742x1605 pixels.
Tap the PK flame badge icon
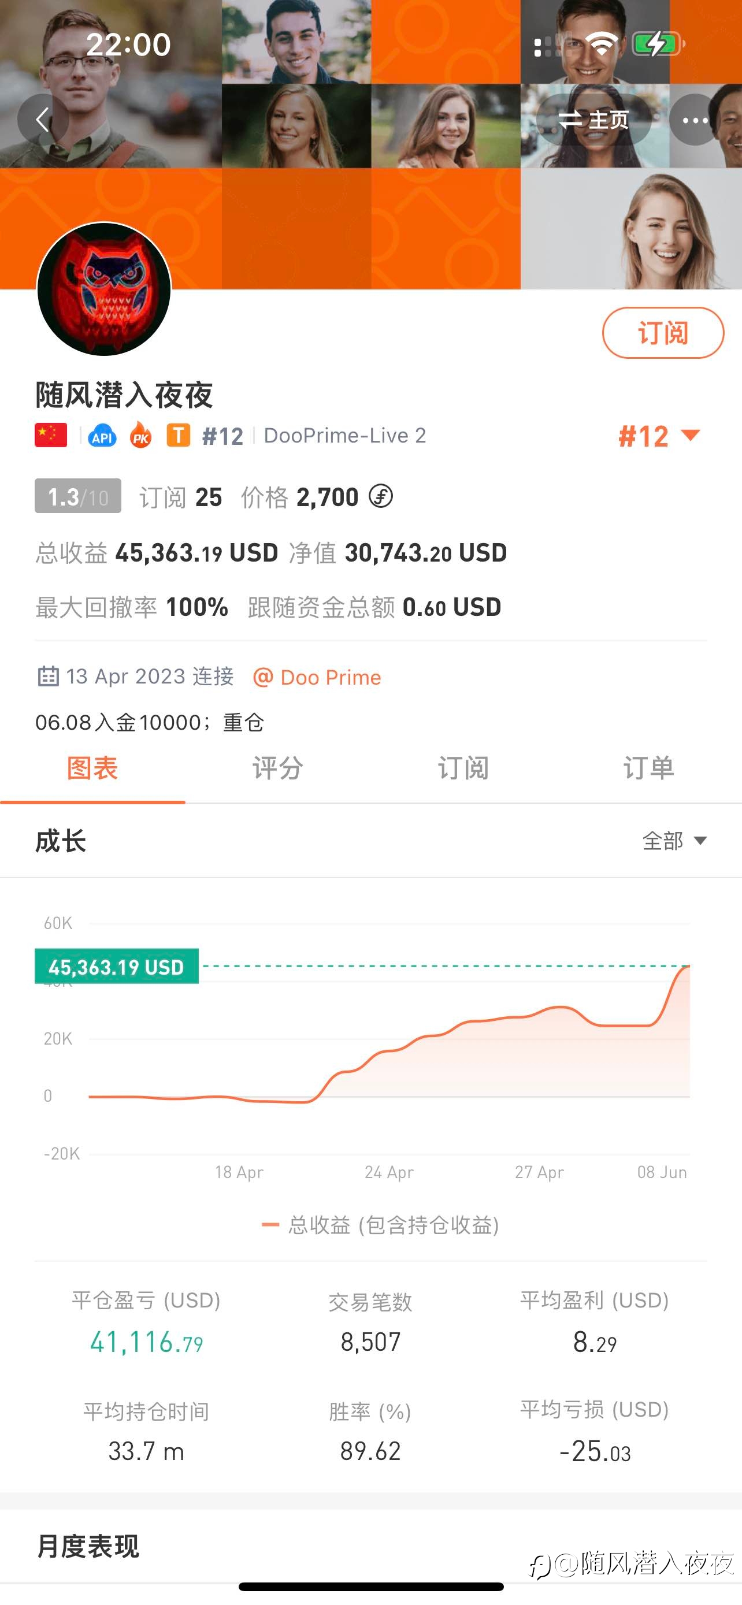coord(141,436)
